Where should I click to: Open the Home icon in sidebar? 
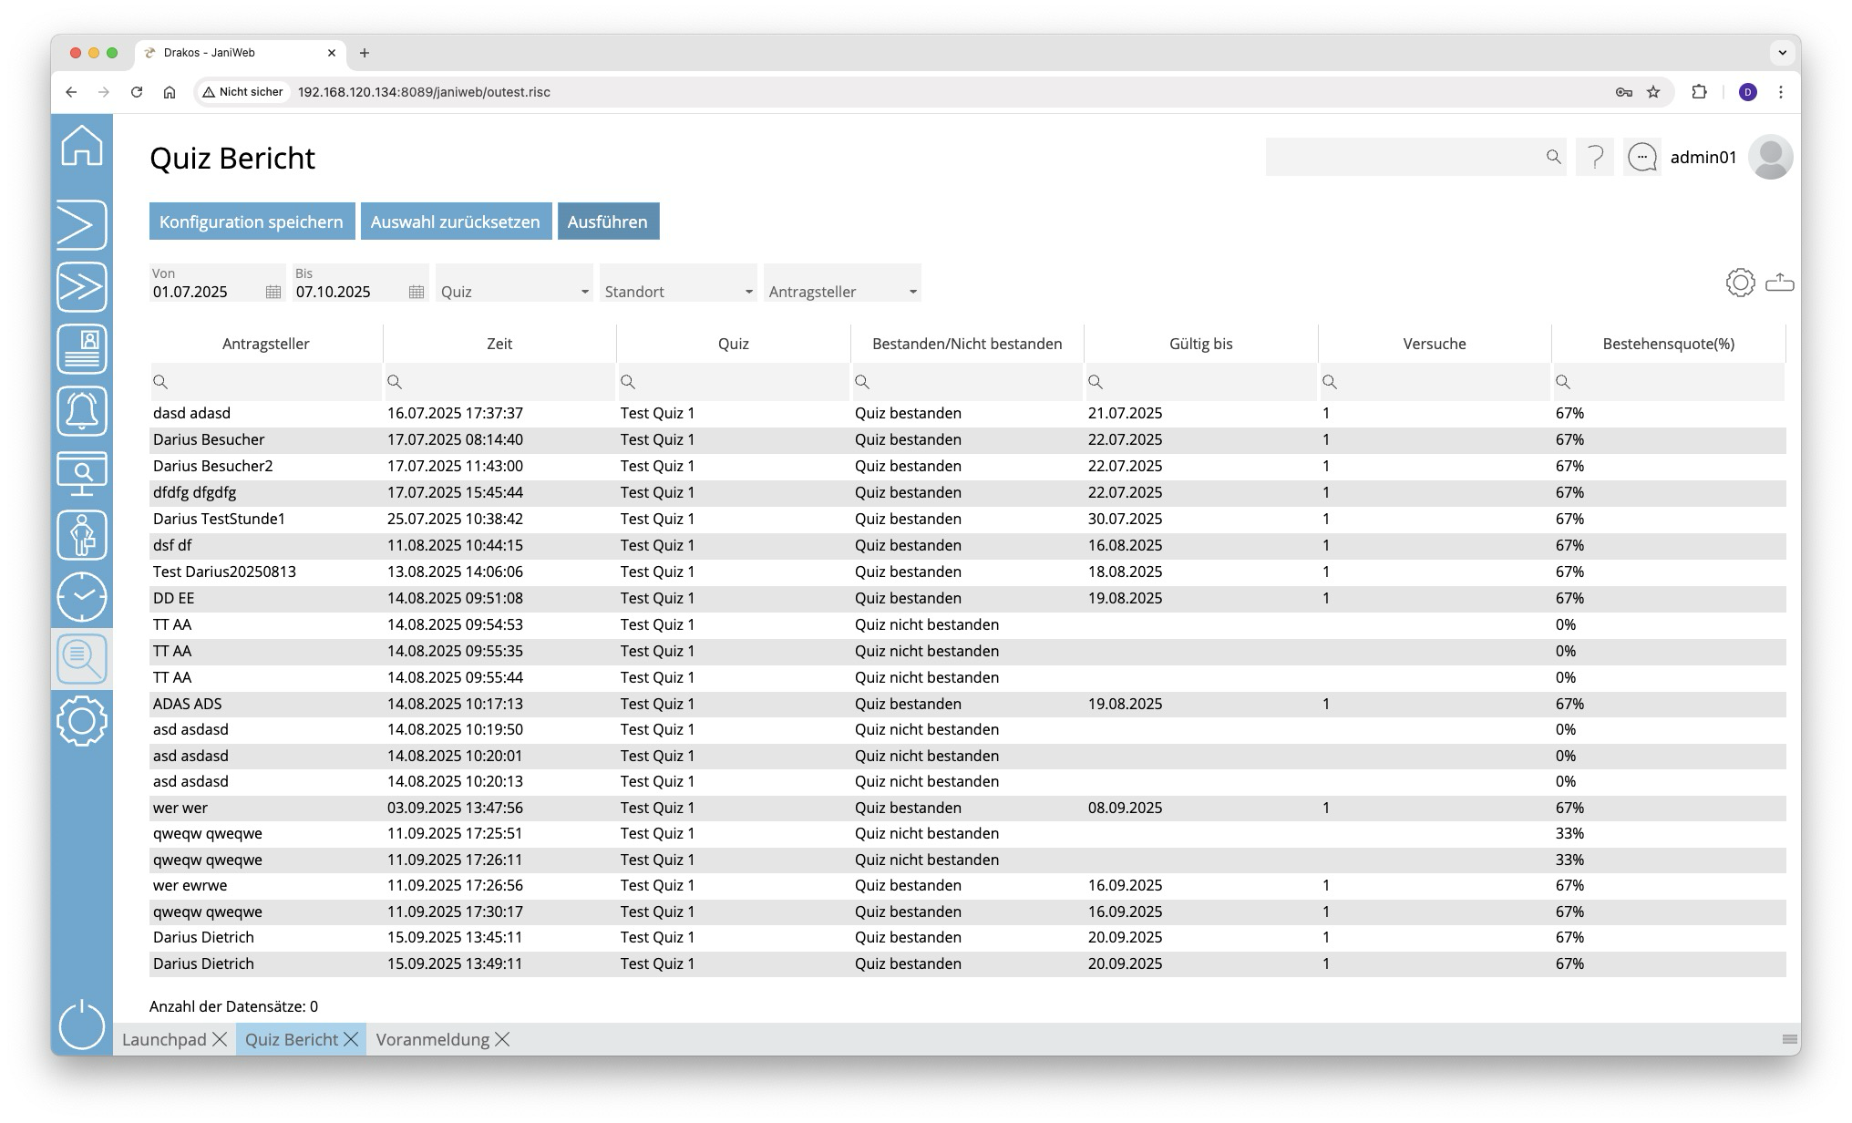coord(82,146)
